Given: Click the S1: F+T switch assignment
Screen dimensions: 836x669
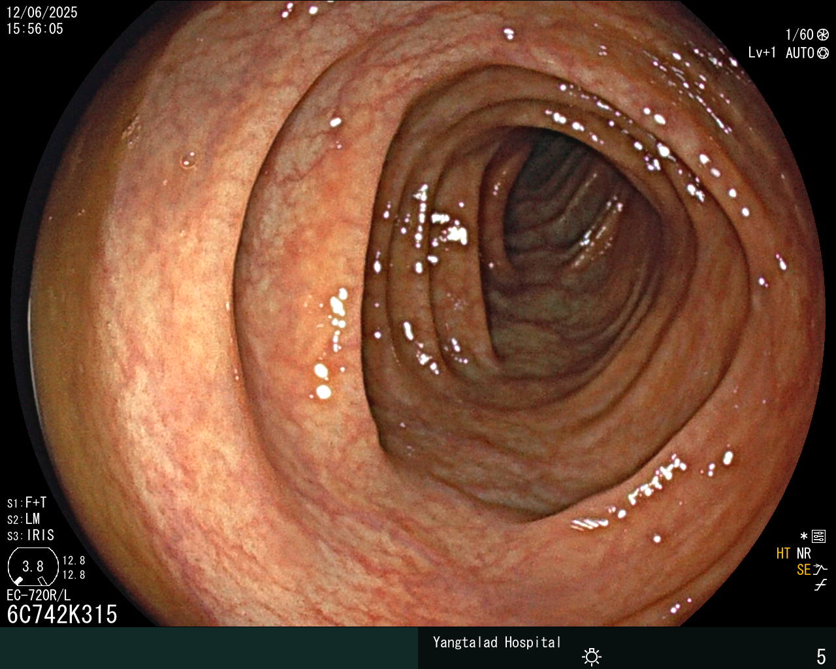Looking at the screenshot, I should coord(27,502).
